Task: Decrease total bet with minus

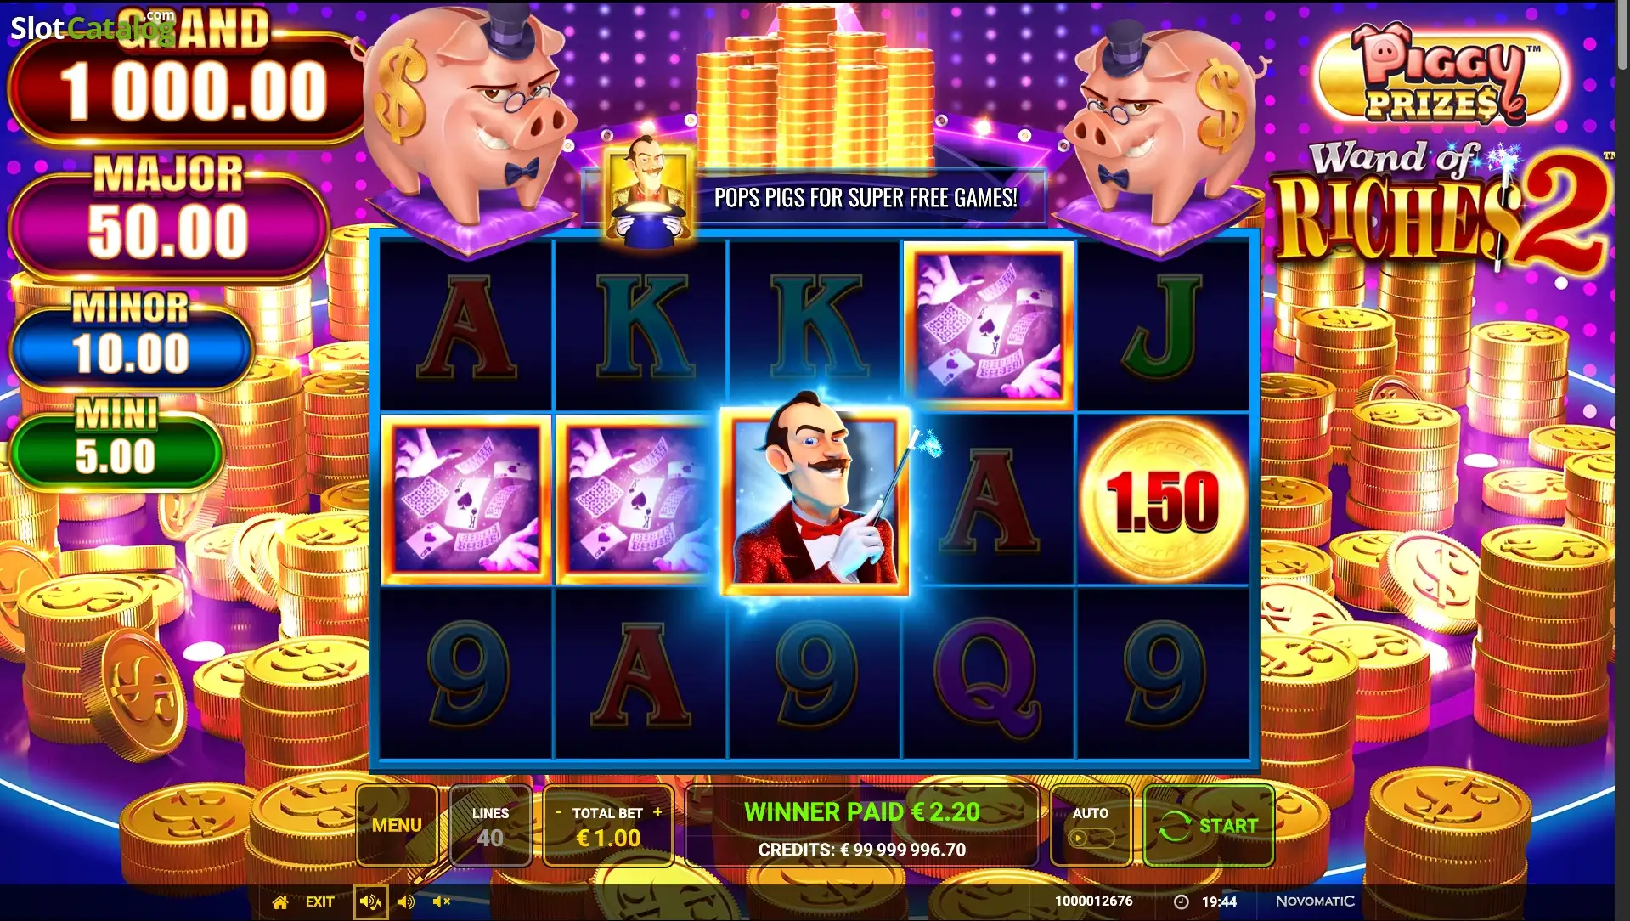Action: (x=558, y=812)
